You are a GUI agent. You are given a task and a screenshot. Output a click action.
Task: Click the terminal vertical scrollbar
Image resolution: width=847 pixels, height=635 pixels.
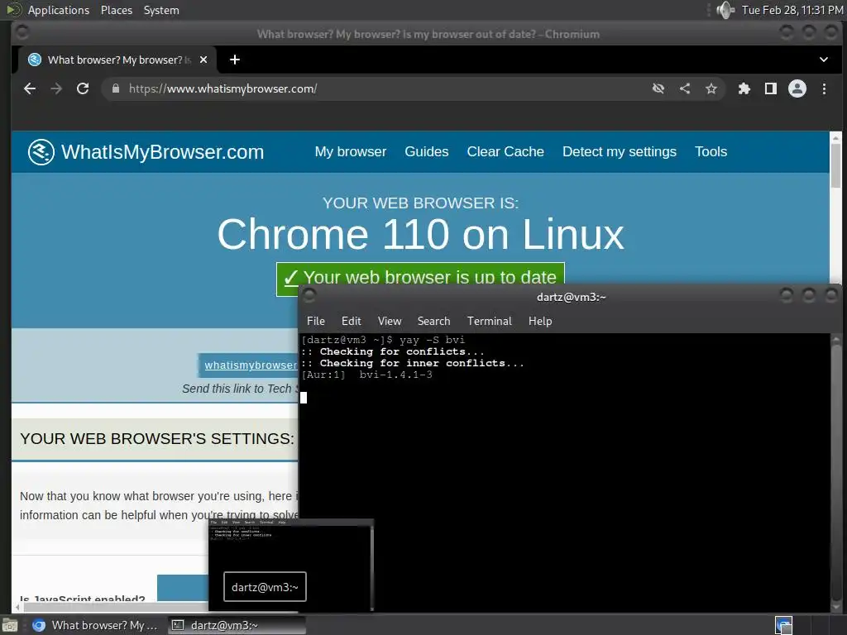[835, 472]
